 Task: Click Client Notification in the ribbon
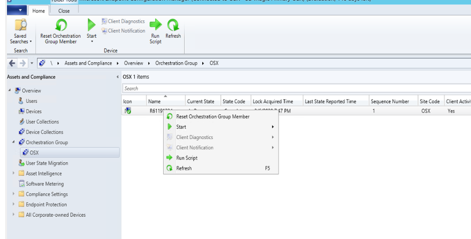click(123, 31)
